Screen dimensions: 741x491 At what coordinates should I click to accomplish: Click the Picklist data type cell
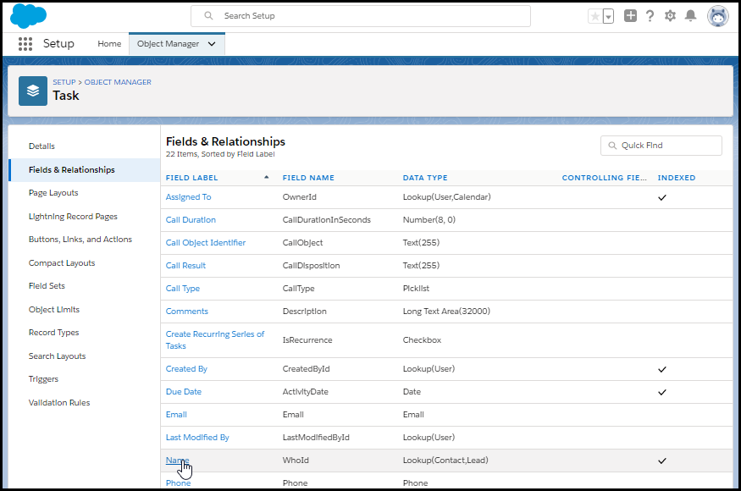(416, 289)
